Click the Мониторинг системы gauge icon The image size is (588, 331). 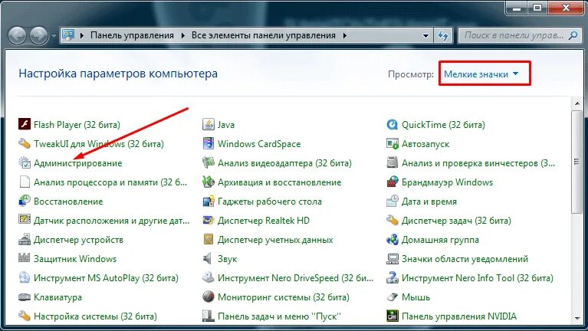[208, 297]
